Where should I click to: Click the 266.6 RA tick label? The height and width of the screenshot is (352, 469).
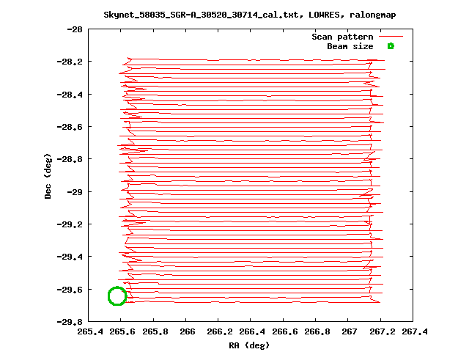[285, 331]
